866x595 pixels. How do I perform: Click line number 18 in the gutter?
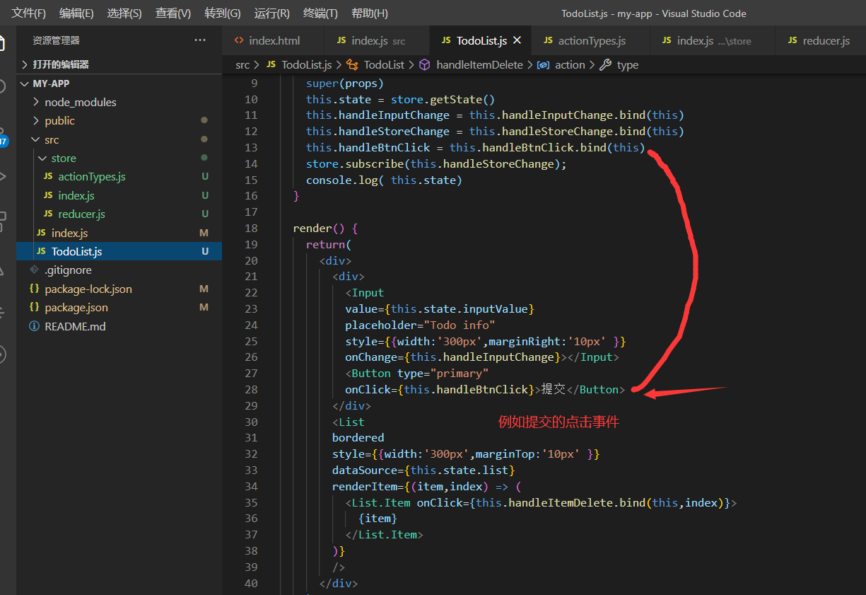251,229
